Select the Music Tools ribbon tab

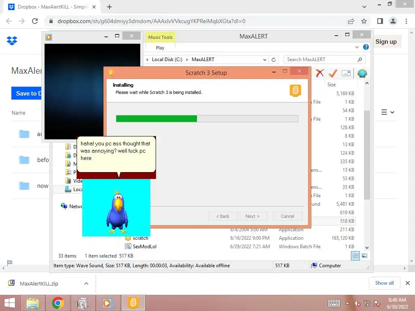pos(160,37)
